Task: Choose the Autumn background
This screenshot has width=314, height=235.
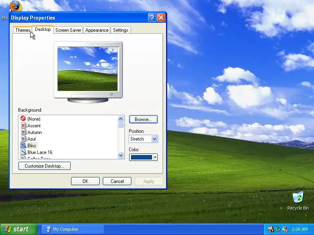Action: point(35,132)
